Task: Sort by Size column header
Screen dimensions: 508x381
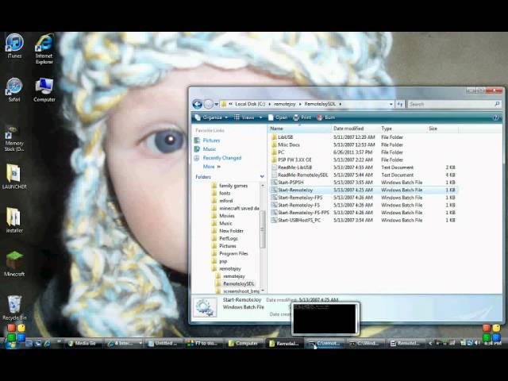Action: point(442,129)
